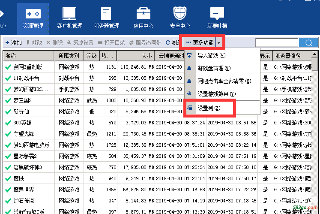320x214 pixels.
Task: Open the 安全中心 shield icon
Action: tap(180, 13)
